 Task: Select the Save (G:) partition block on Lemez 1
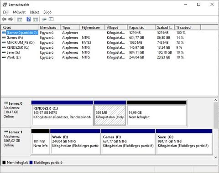pyautogui.click(x=184, y=142)
